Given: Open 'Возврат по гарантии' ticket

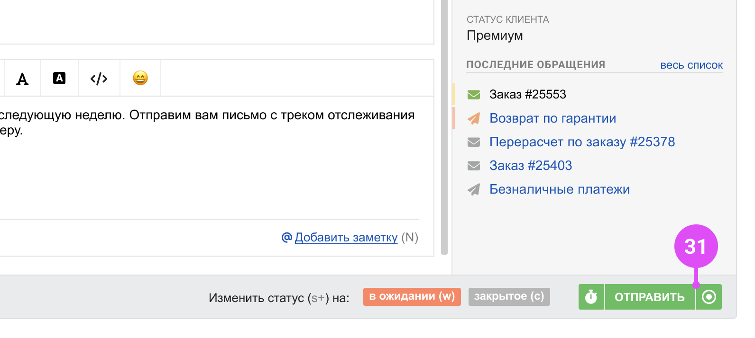Looking at the screenshot, I should click(x=552, y=118).
